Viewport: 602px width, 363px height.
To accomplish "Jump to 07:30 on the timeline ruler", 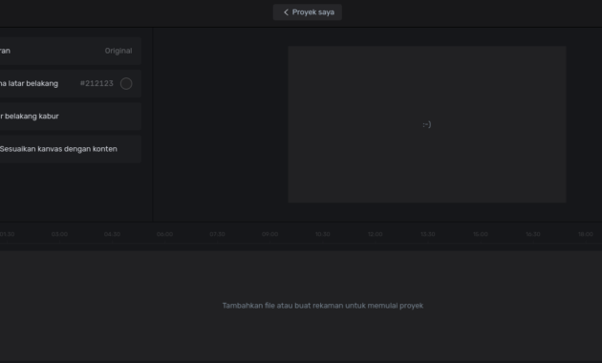I will (x=217, y=234).
